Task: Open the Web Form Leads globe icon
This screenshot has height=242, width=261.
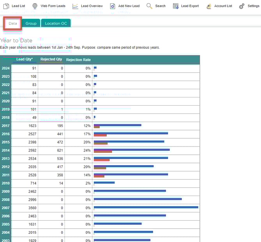Action: tap(35, 6)
